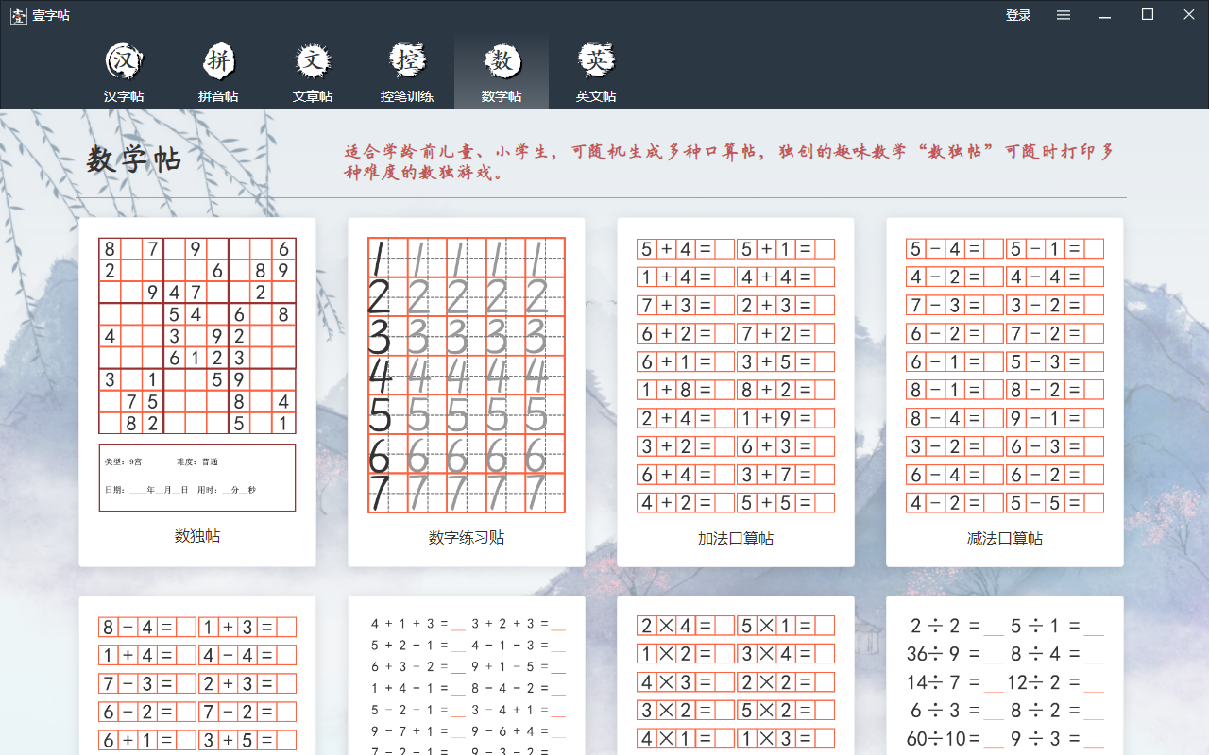
Task: Open the 汉字帖 section icon
Action: click(x=124, y=61)
